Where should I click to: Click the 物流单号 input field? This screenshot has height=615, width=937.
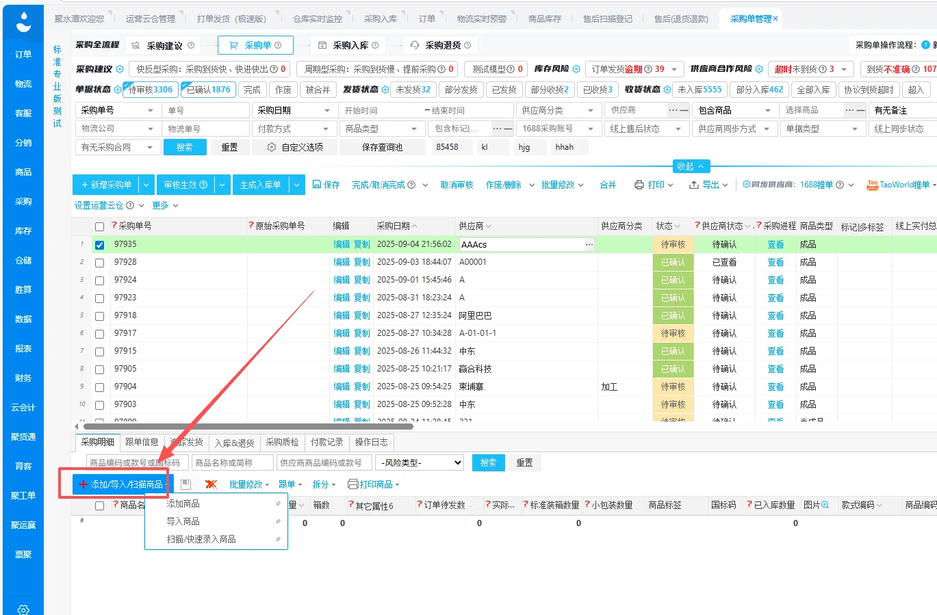pyautogui.click(x=206, y=129)
